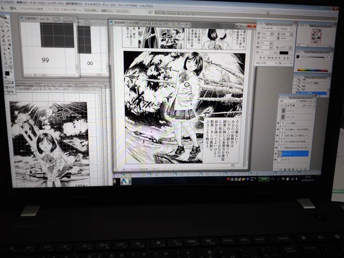Image resolution: width=344 pixels, height=258 pixels.
Task: Select the Crop tool in the toolbox
Action: point(3,31)
